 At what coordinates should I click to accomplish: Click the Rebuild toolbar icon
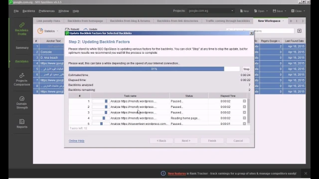(x=67, y=29)
